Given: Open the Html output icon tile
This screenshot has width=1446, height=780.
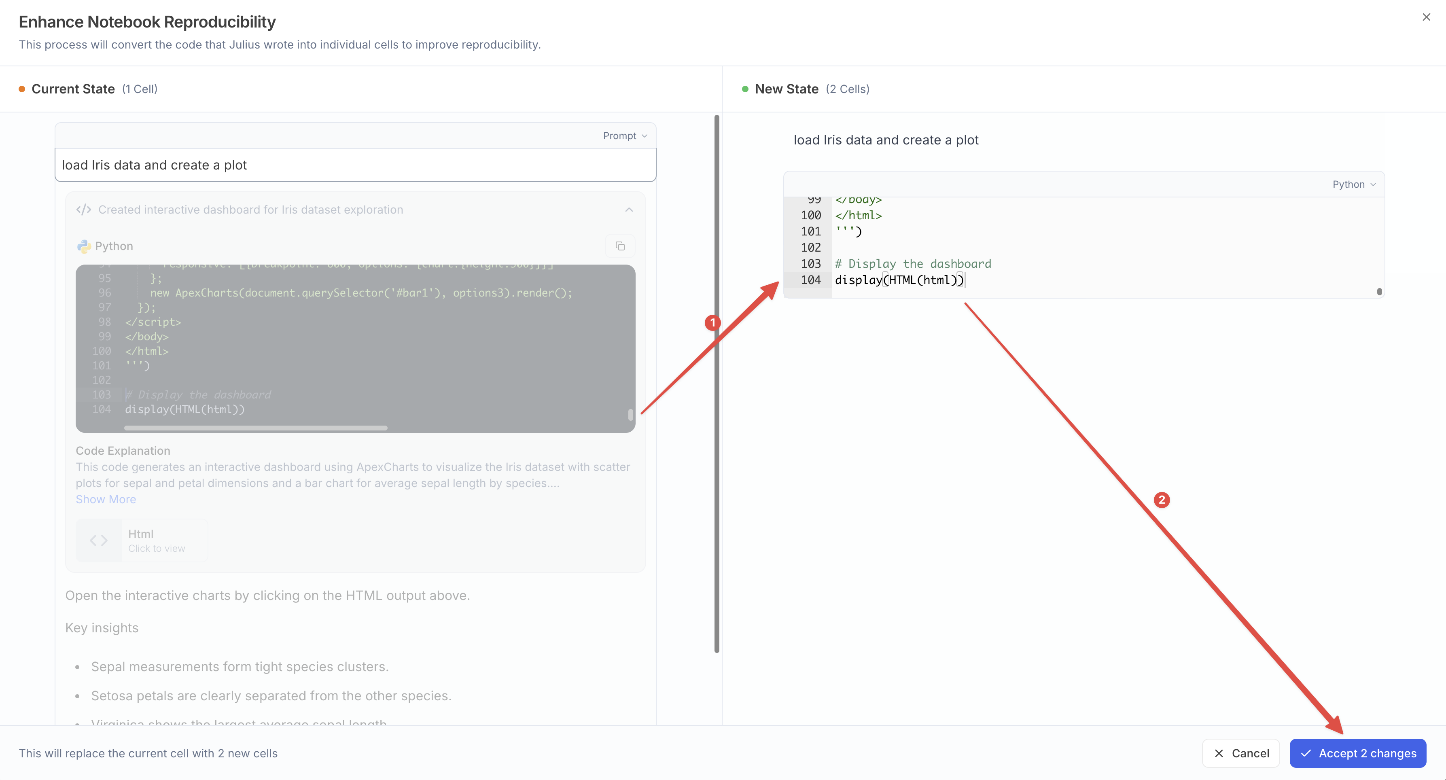Looking at the screenshot, I should (99, 540).
